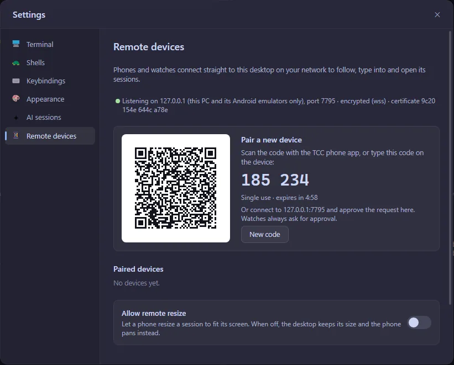Image resolution: width=454 pixels, height=365 pixels.
Task: Click the pairing code 185 234
Action: click(275, 179)
